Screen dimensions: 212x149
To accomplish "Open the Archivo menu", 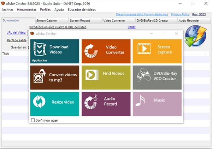I will (x=7, y=10).
